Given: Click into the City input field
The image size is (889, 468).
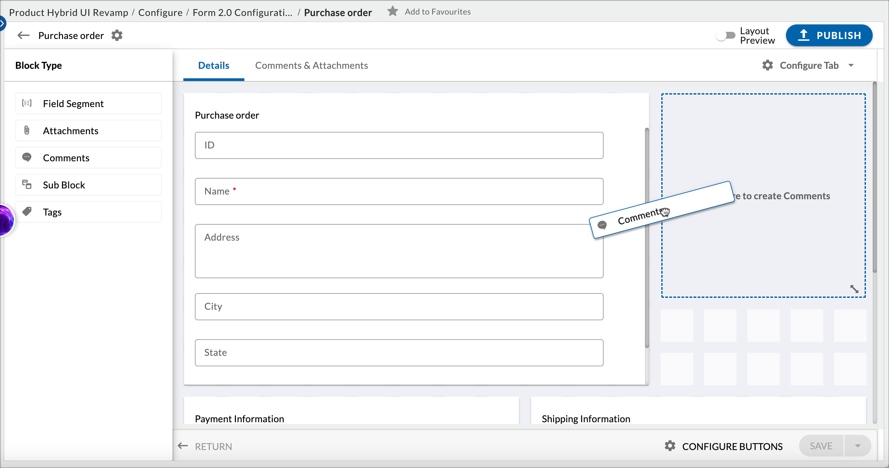Looking at the screenshot, I should tap(399, 306).
